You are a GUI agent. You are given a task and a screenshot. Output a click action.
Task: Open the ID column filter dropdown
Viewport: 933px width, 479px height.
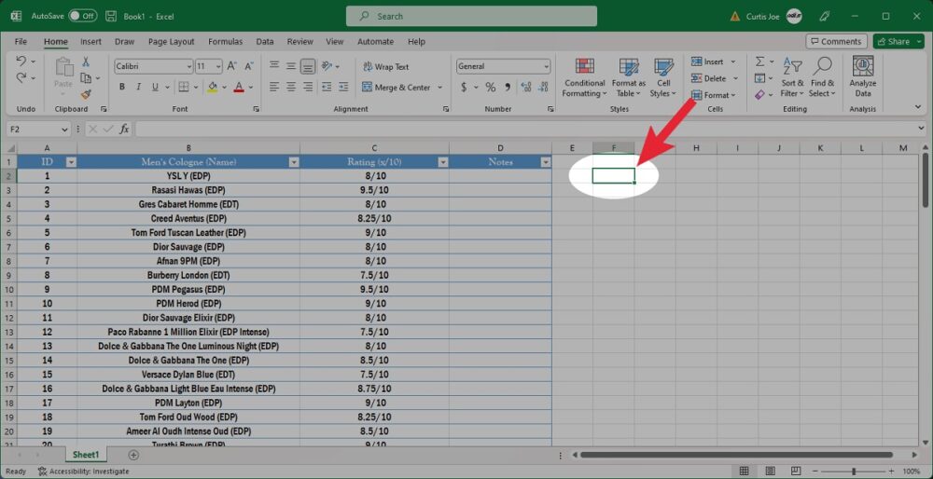click(71, 162)
